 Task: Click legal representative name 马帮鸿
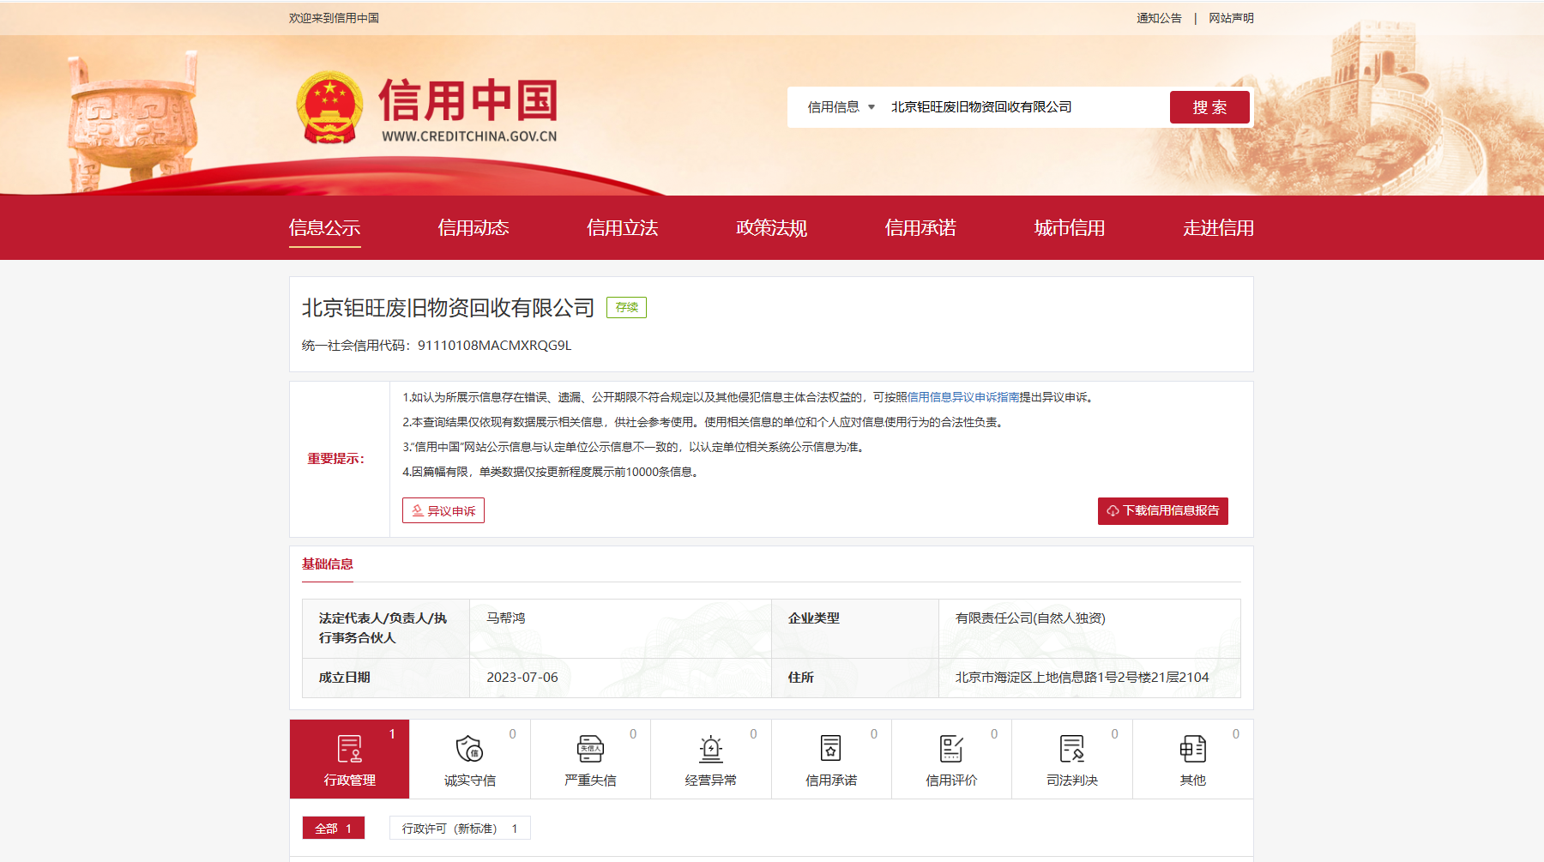[x=506, y=618]
